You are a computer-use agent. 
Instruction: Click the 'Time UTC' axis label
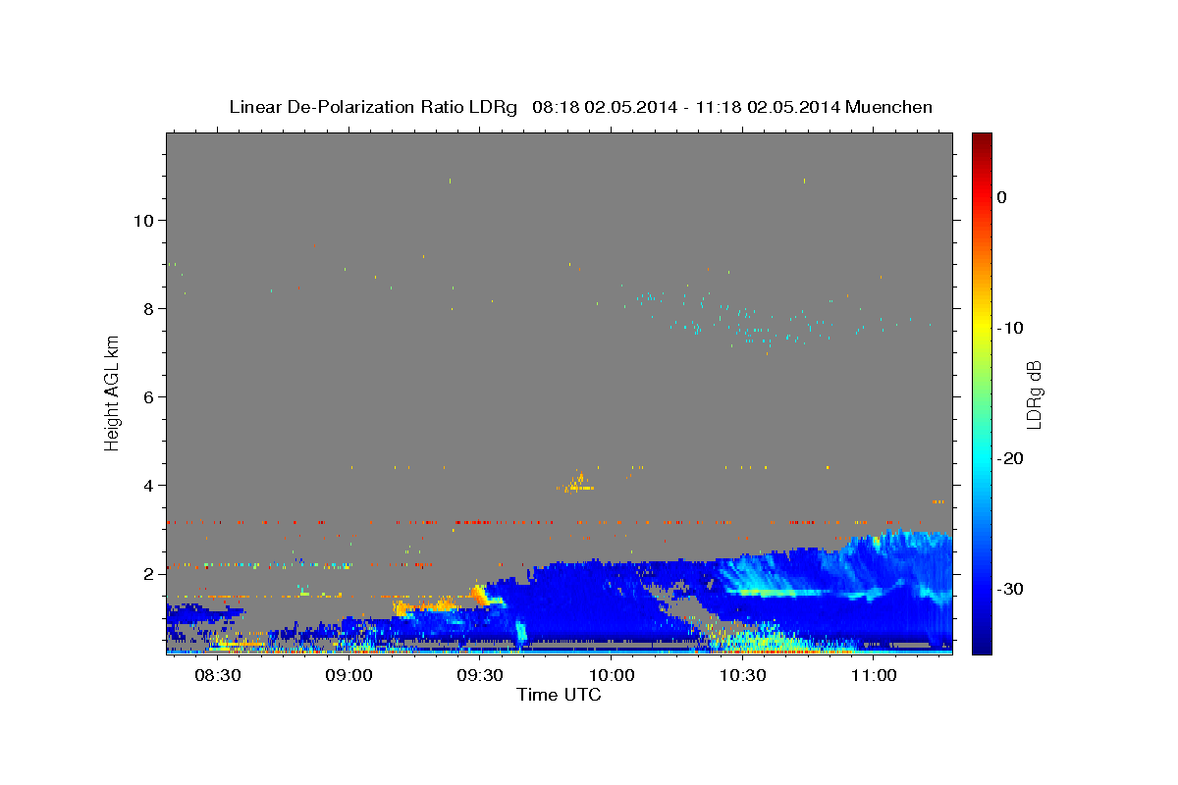(x=559, y=695)
